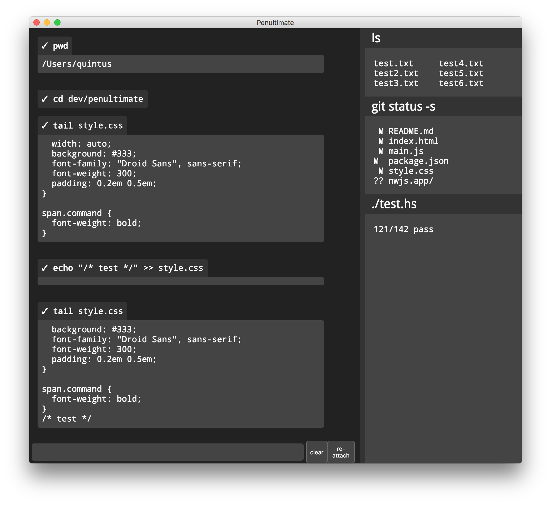Click test4.txt in the ls output
The image size is (551, 505).
[x=461, y=63]
